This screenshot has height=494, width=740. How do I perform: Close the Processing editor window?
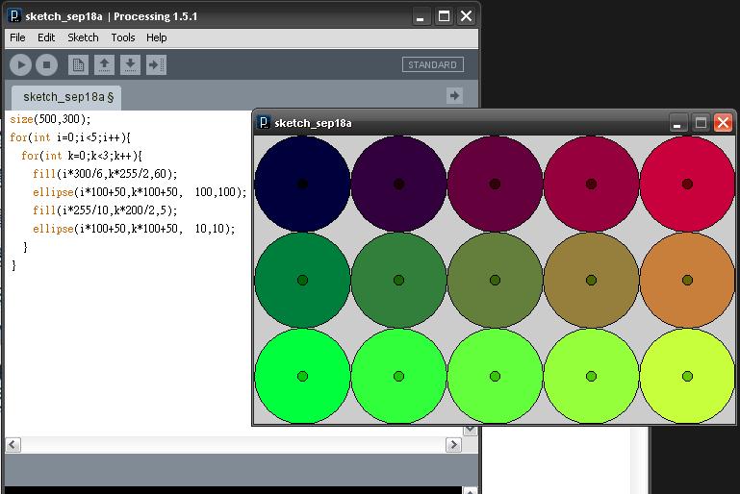[467, 16]
